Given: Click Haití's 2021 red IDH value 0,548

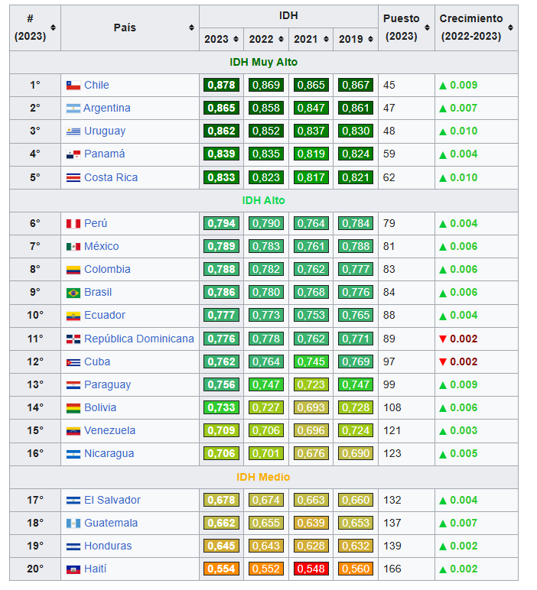Looking at the screenshot, I should pyautogui.click(x=311, y=569).
